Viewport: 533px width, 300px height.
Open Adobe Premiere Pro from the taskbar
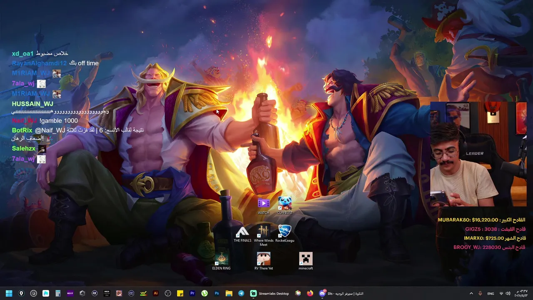(x=192, y=293)
